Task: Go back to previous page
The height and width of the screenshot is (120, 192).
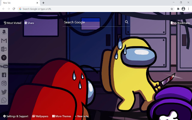Action: point(4,9)
